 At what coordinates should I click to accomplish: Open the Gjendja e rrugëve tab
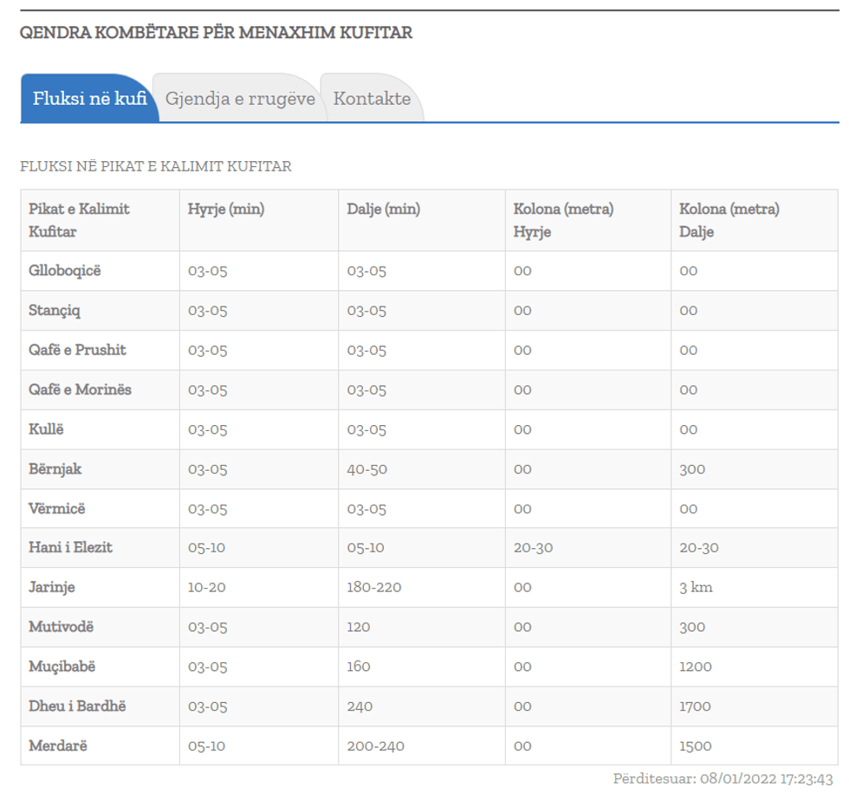(x=240, y=99)
